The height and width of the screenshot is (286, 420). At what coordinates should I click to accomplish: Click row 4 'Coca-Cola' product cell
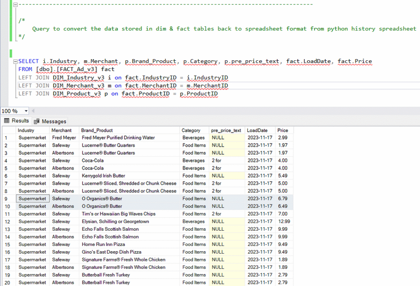(x=129, y=160)
